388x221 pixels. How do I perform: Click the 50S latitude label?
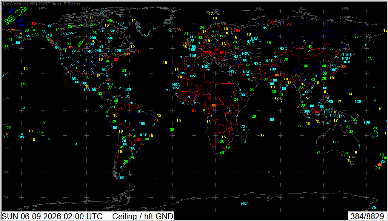(6, 173)
